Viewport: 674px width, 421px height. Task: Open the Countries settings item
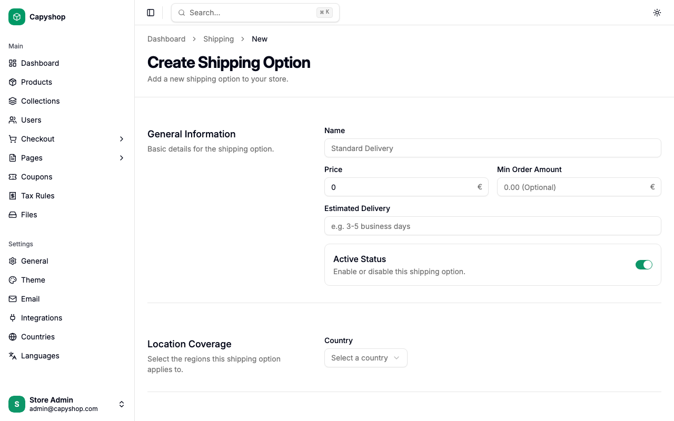67,337
